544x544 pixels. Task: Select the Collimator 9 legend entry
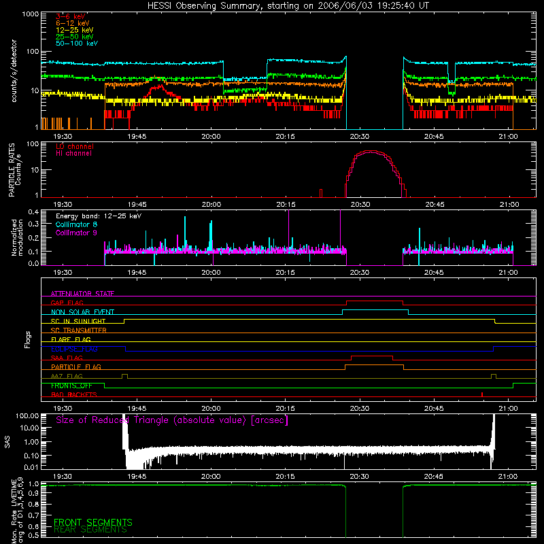(76, 233)
